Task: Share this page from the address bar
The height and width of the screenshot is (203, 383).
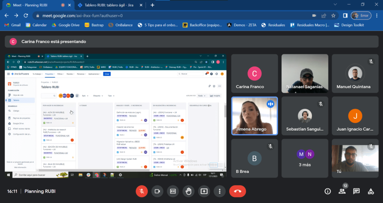Action: [x=324, y=16]
